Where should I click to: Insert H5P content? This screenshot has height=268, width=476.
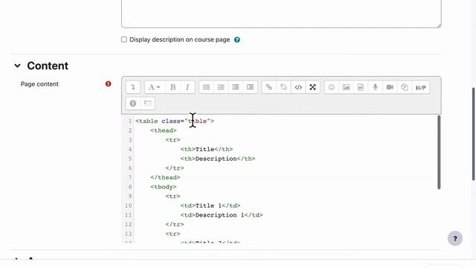[x=420, y=87]
